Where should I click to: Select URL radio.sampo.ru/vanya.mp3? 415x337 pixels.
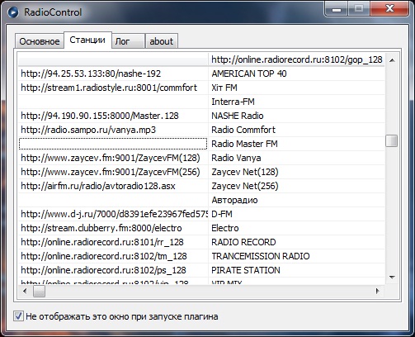[113, 130]
